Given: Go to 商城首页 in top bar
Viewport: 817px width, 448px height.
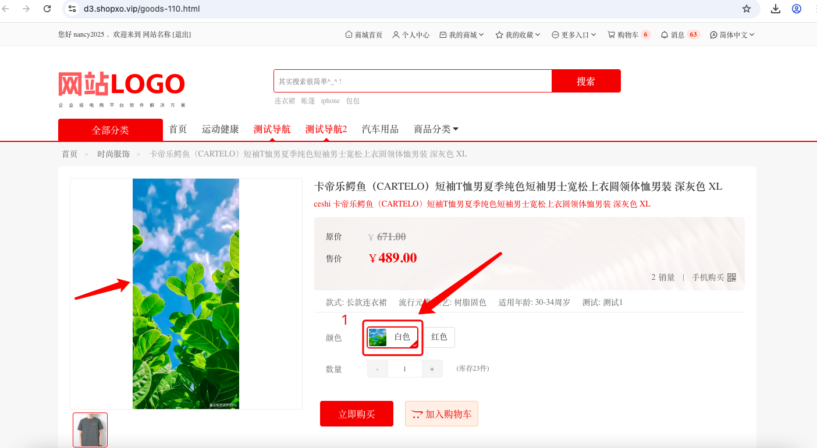Looking at the screenshot, I should [x=364, y=35].
